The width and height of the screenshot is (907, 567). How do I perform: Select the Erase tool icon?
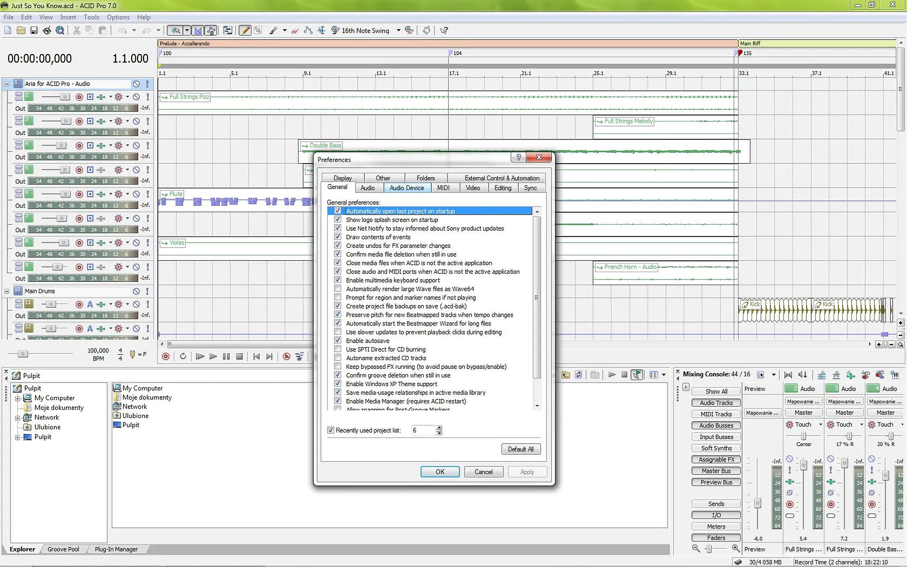pos(295,31)
